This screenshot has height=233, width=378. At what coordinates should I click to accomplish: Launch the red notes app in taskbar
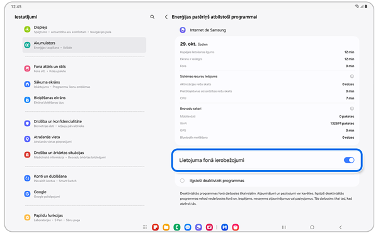155,227
